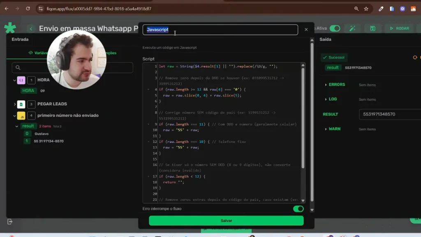Switch to the Variáveis tab
The image size is (421, 237).
37,53
